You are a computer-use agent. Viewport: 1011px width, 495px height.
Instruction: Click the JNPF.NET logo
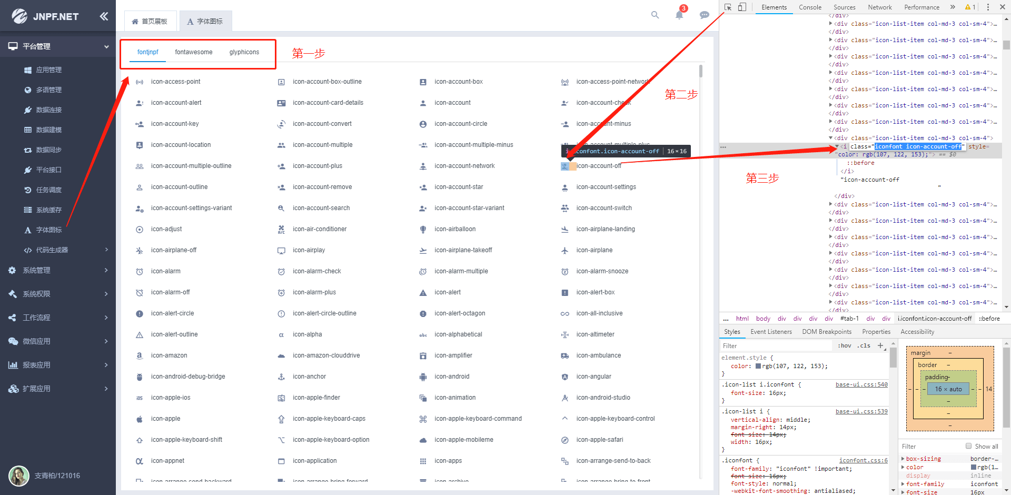coord(45,16)
